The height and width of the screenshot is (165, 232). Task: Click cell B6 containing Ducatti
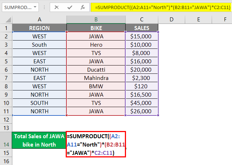point(96,69)
